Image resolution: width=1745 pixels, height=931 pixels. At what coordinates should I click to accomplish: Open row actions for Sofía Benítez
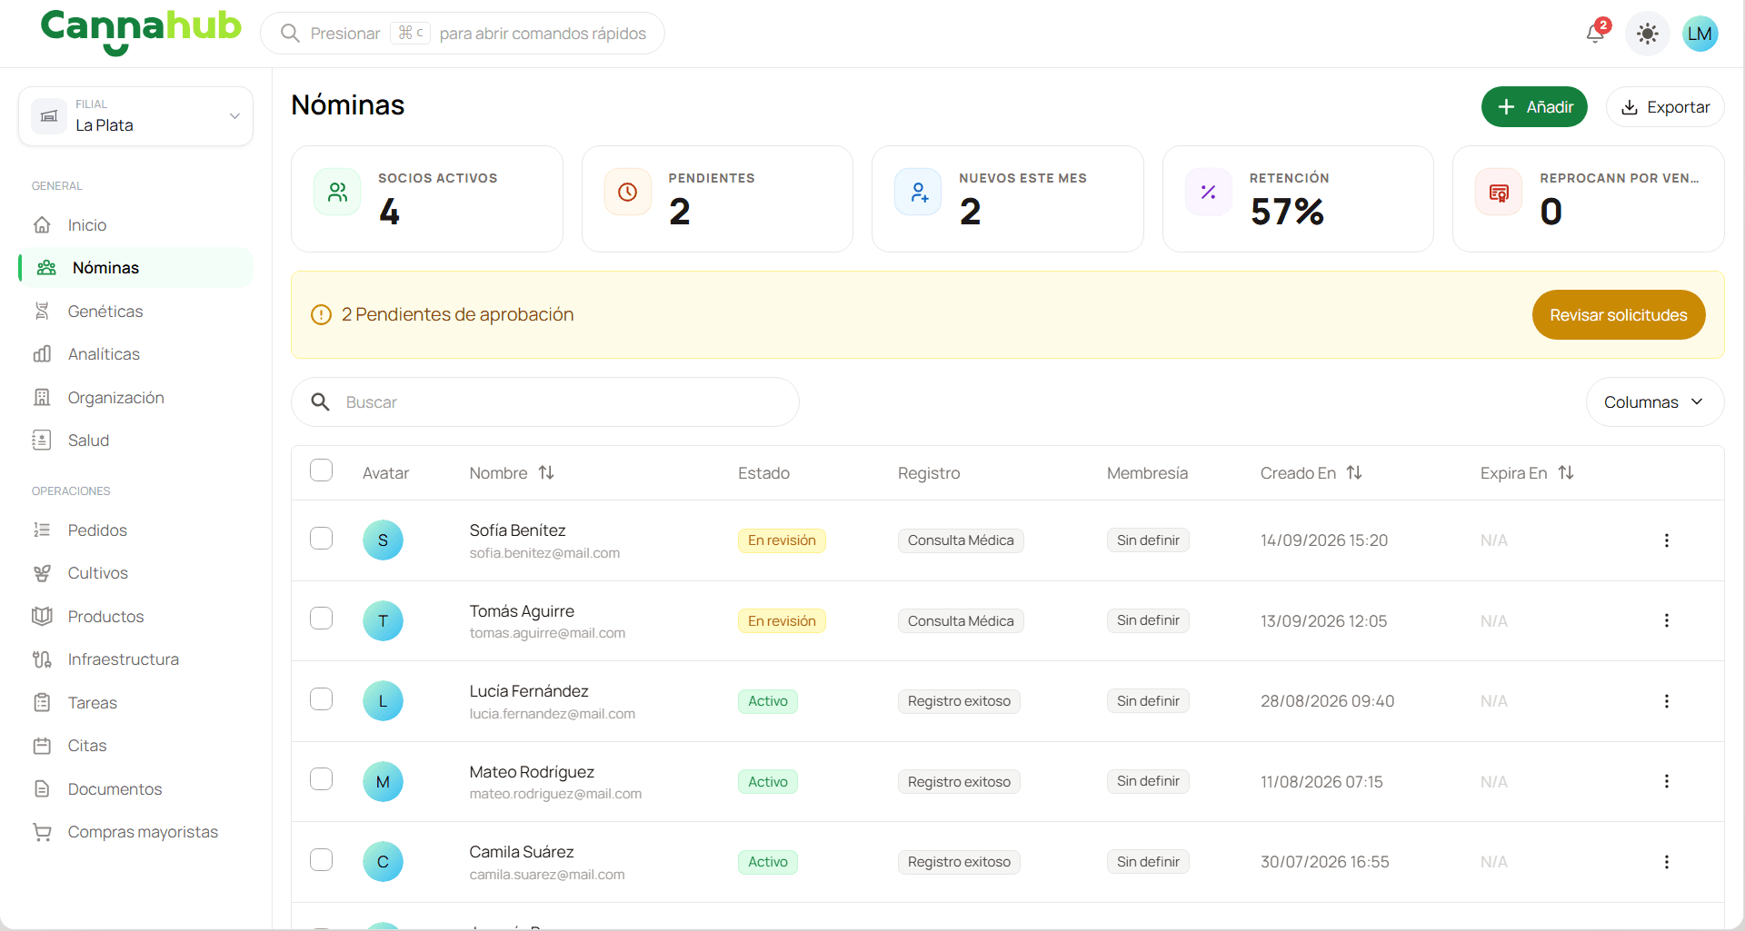point(1666,540)
